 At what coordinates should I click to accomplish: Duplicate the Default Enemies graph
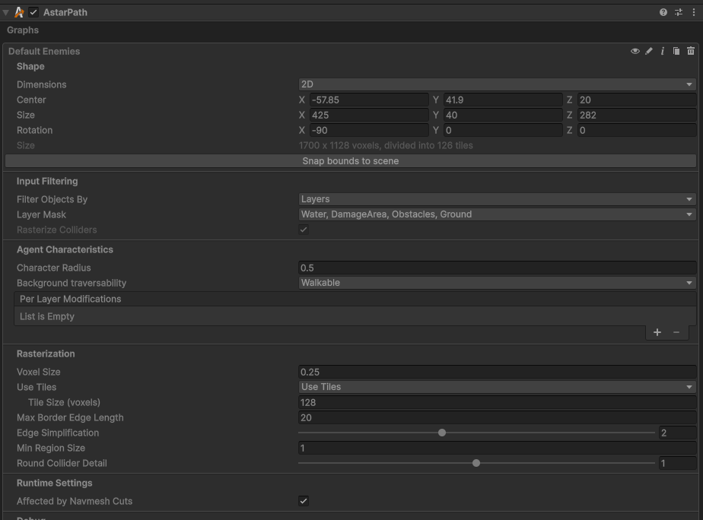pyautogui.click(x=676, y=51)
